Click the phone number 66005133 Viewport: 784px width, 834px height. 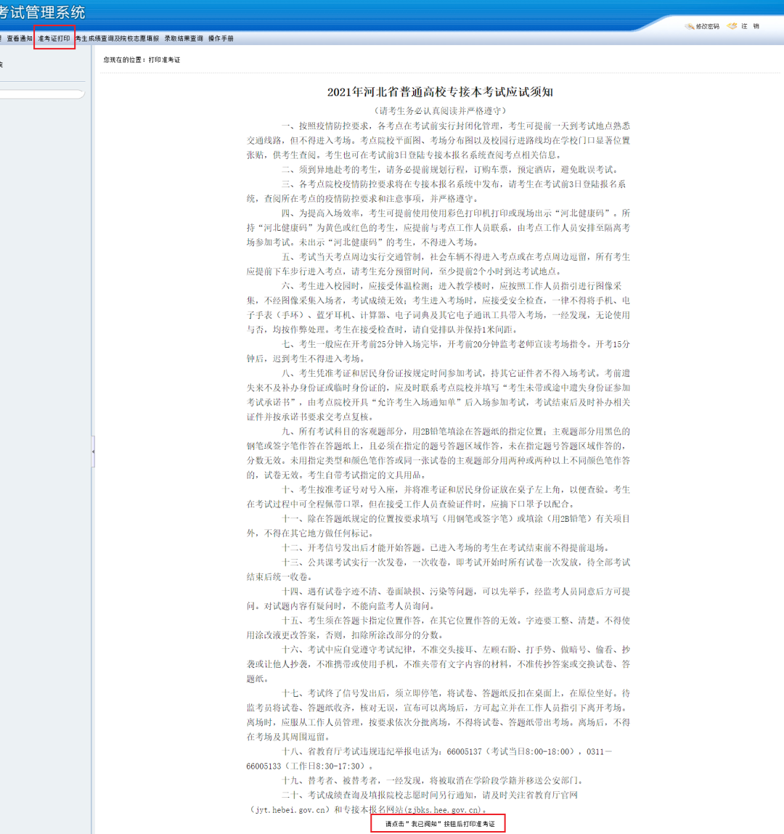click(x=264, y=766)
